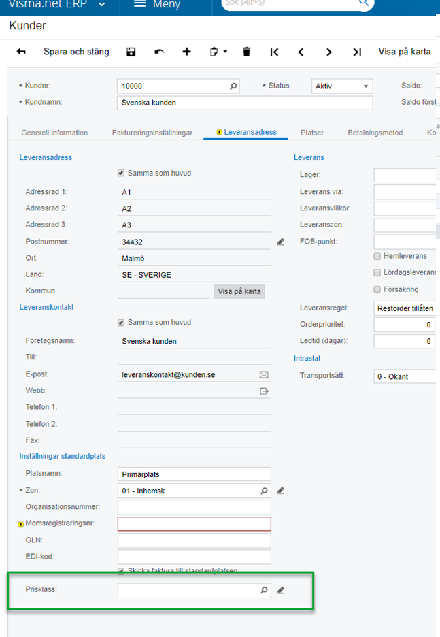The image size is (440, 637).
Task: Click the Platsnamn input field
Action: pos(194,474)
